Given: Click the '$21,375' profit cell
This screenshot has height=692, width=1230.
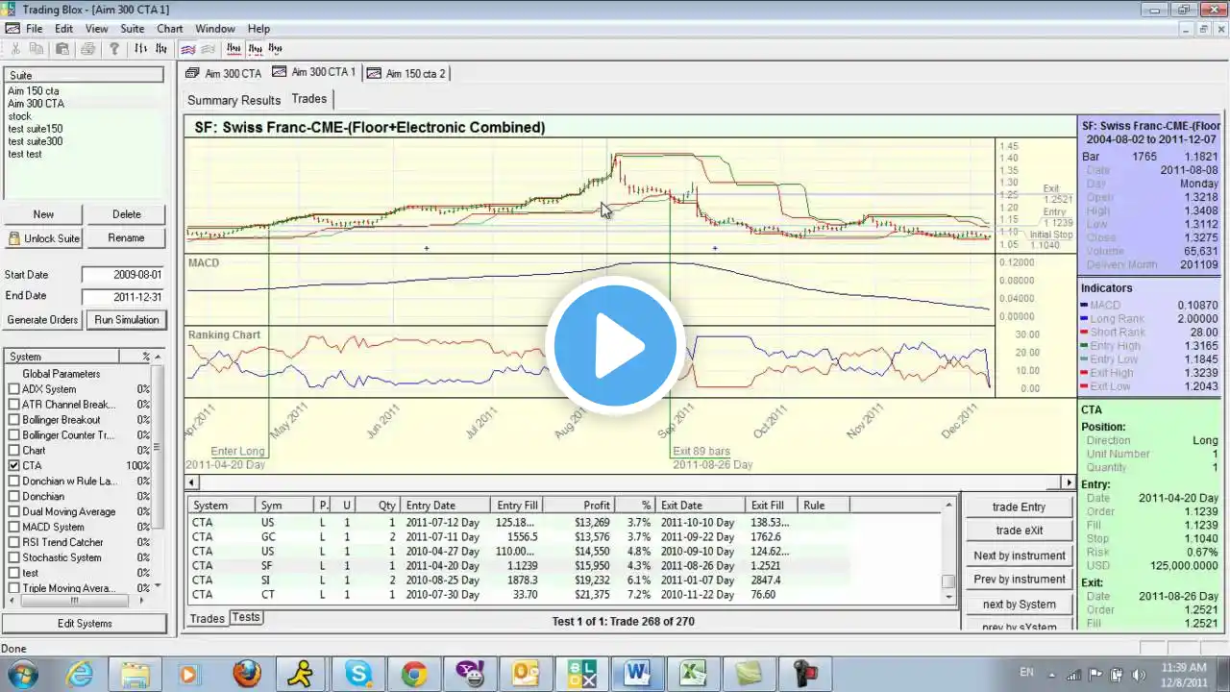Looking at the screenshot, I should (x=592, y=595).
